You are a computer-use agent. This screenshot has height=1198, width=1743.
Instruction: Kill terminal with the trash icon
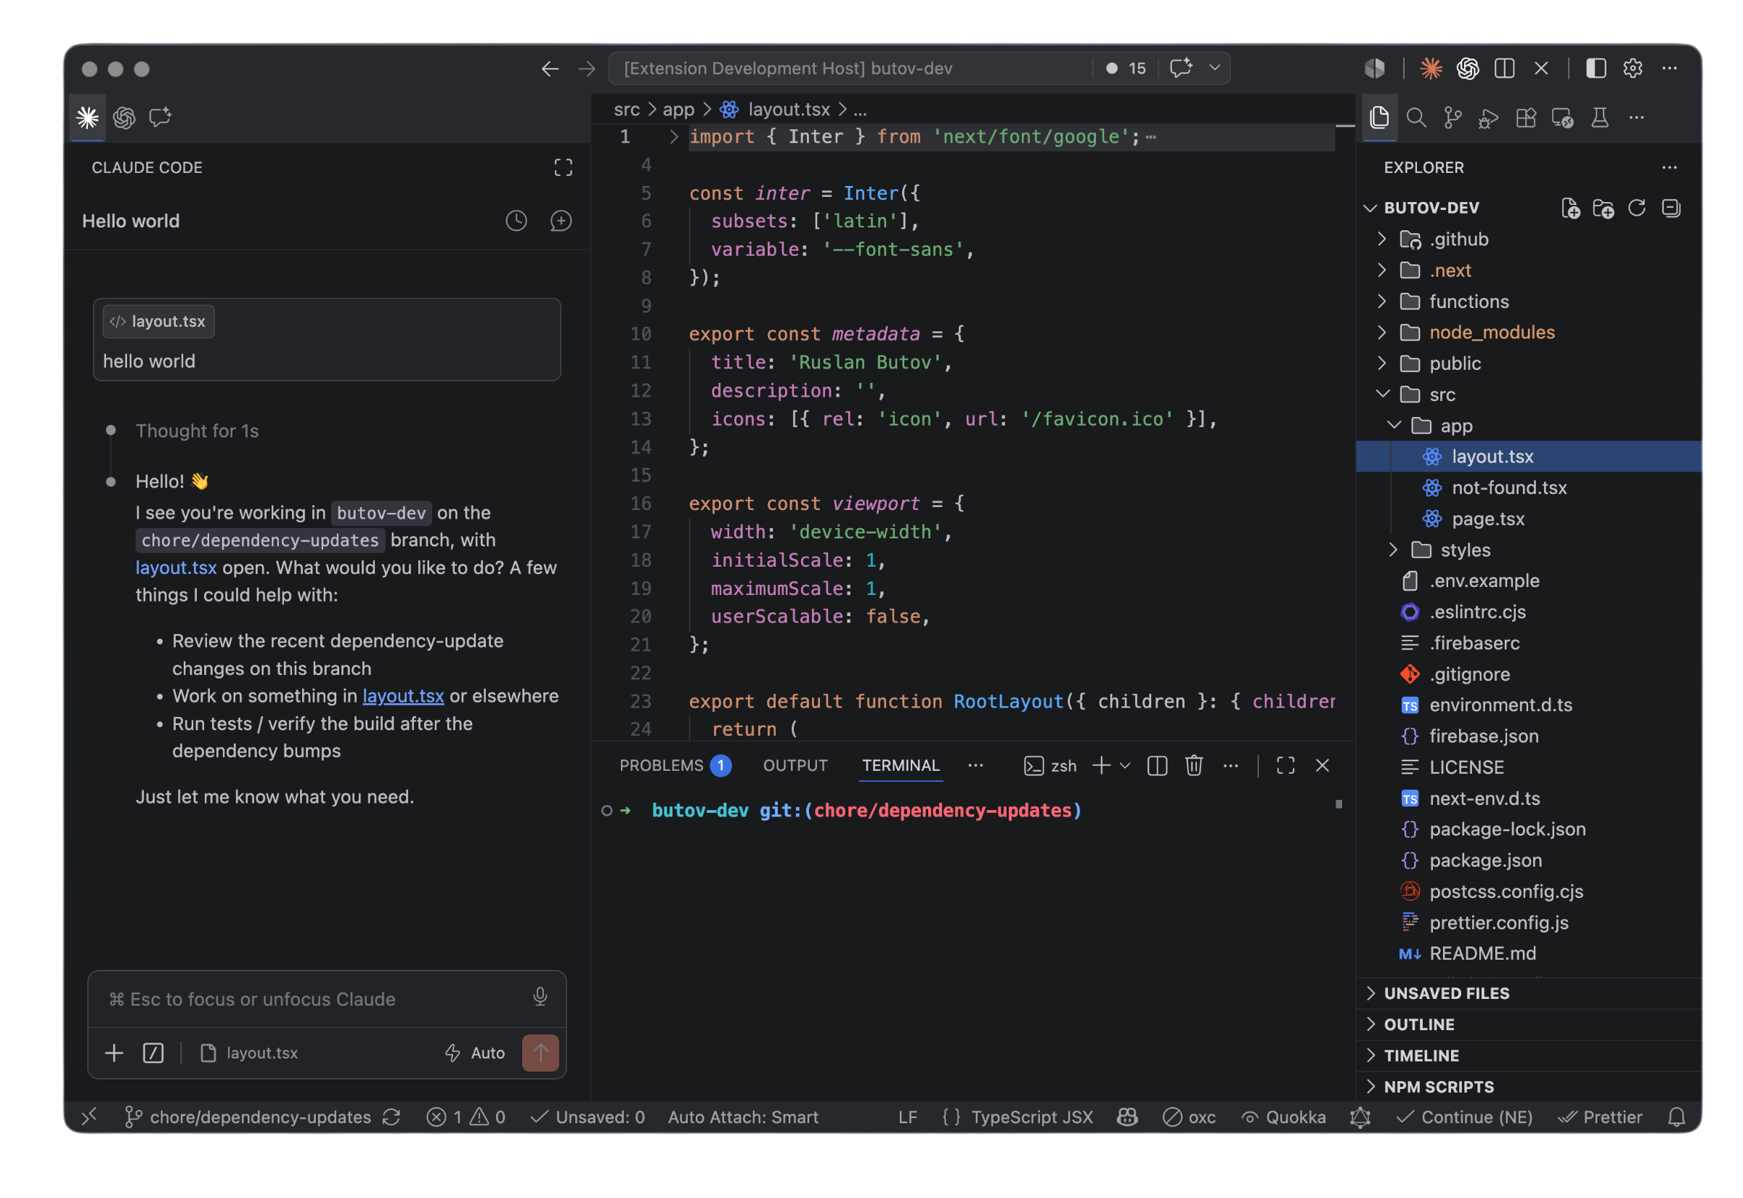point(1194,766)
